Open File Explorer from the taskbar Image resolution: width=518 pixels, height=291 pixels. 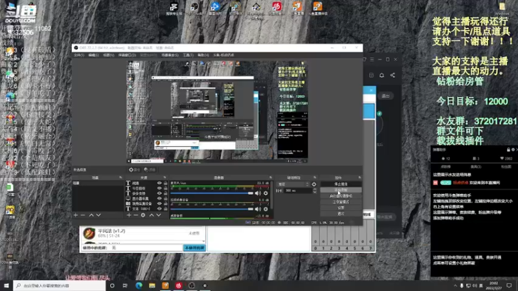pos(152,285)
